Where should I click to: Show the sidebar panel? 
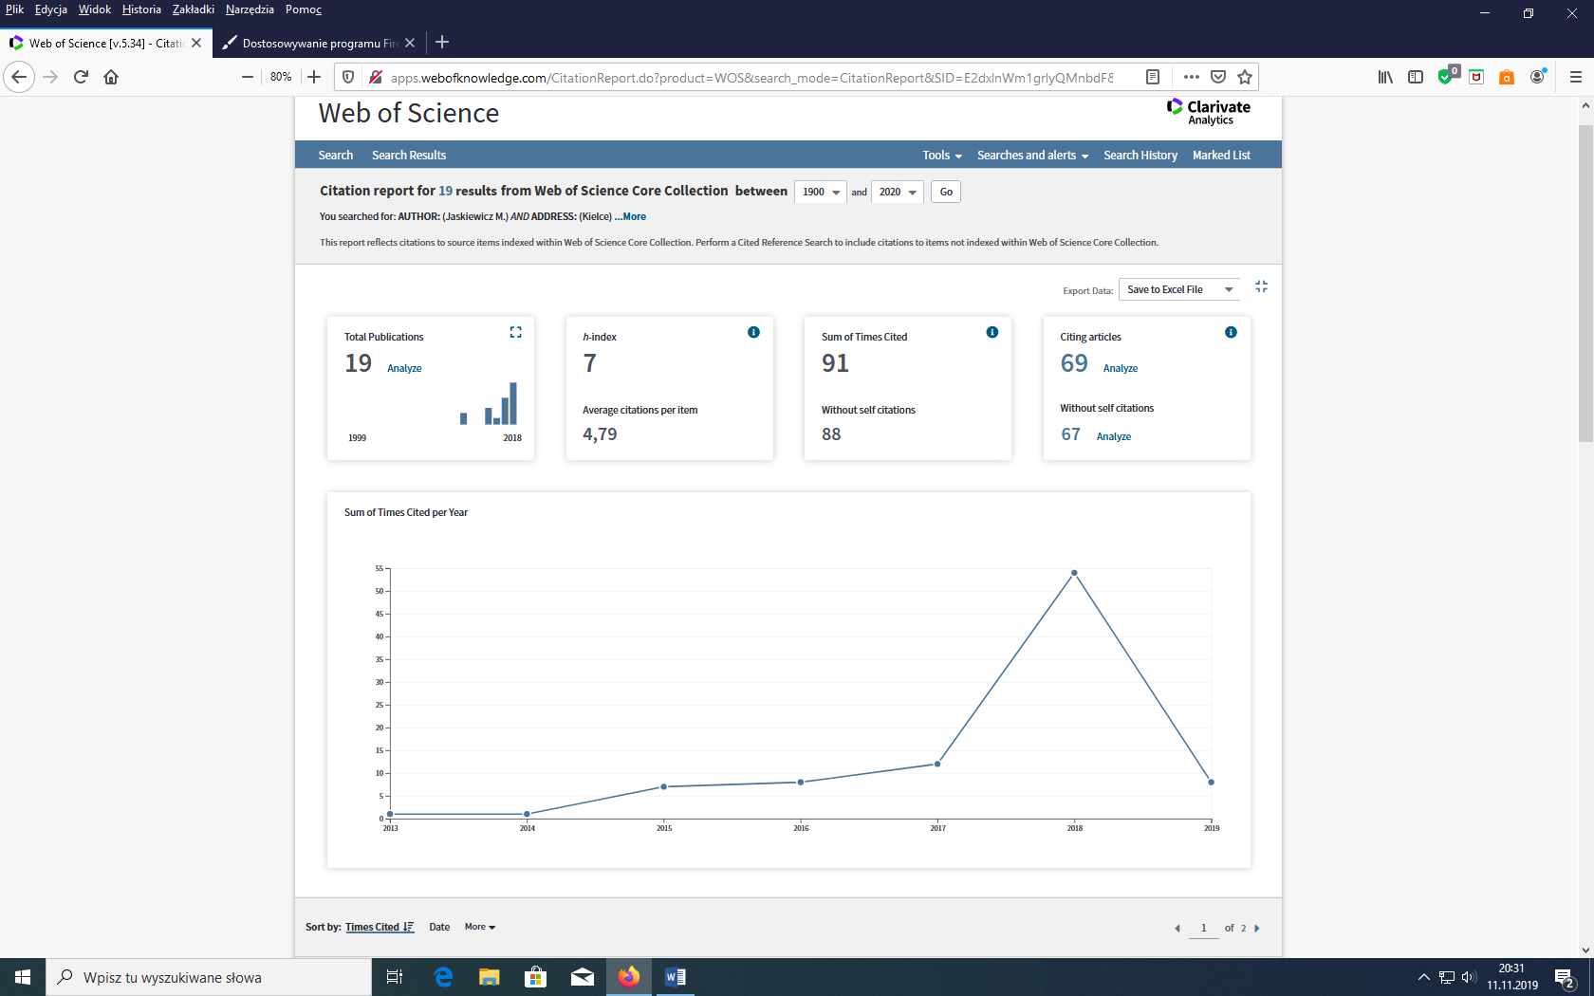(x=1416, y=77)
